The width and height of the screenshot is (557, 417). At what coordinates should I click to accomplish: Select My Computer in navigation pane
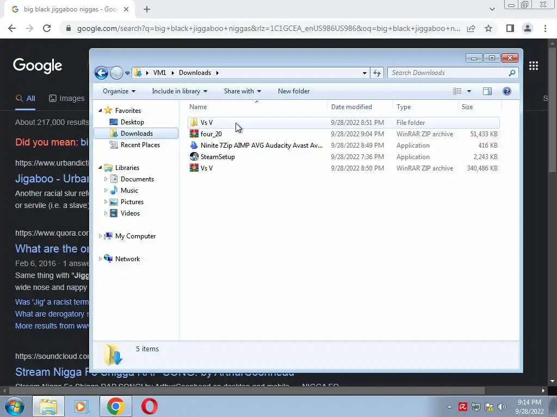135,236
